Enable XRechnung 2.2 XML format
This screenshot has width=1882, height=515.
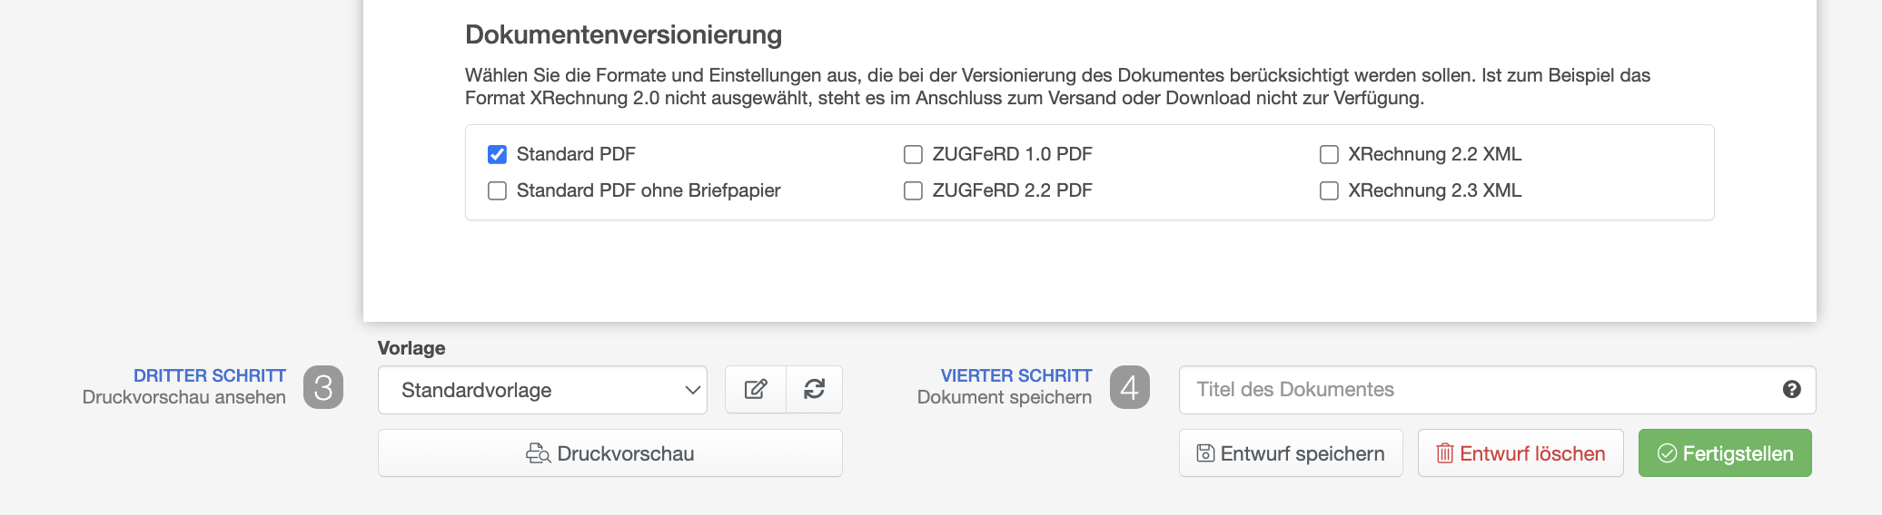pos(1329,154)
